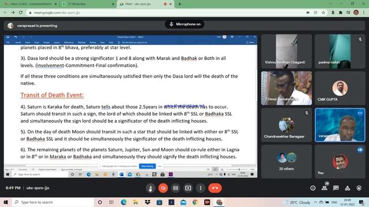Screen dimensions: 369x207
Task: Click 20°C Cloudy weather widget
Action: coord(298,202)
